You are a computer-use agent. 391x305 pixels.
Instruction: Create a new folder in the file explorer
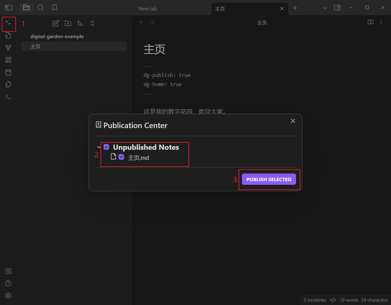68,23
